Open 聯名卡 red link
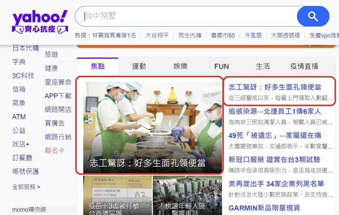 pos(55,150)
